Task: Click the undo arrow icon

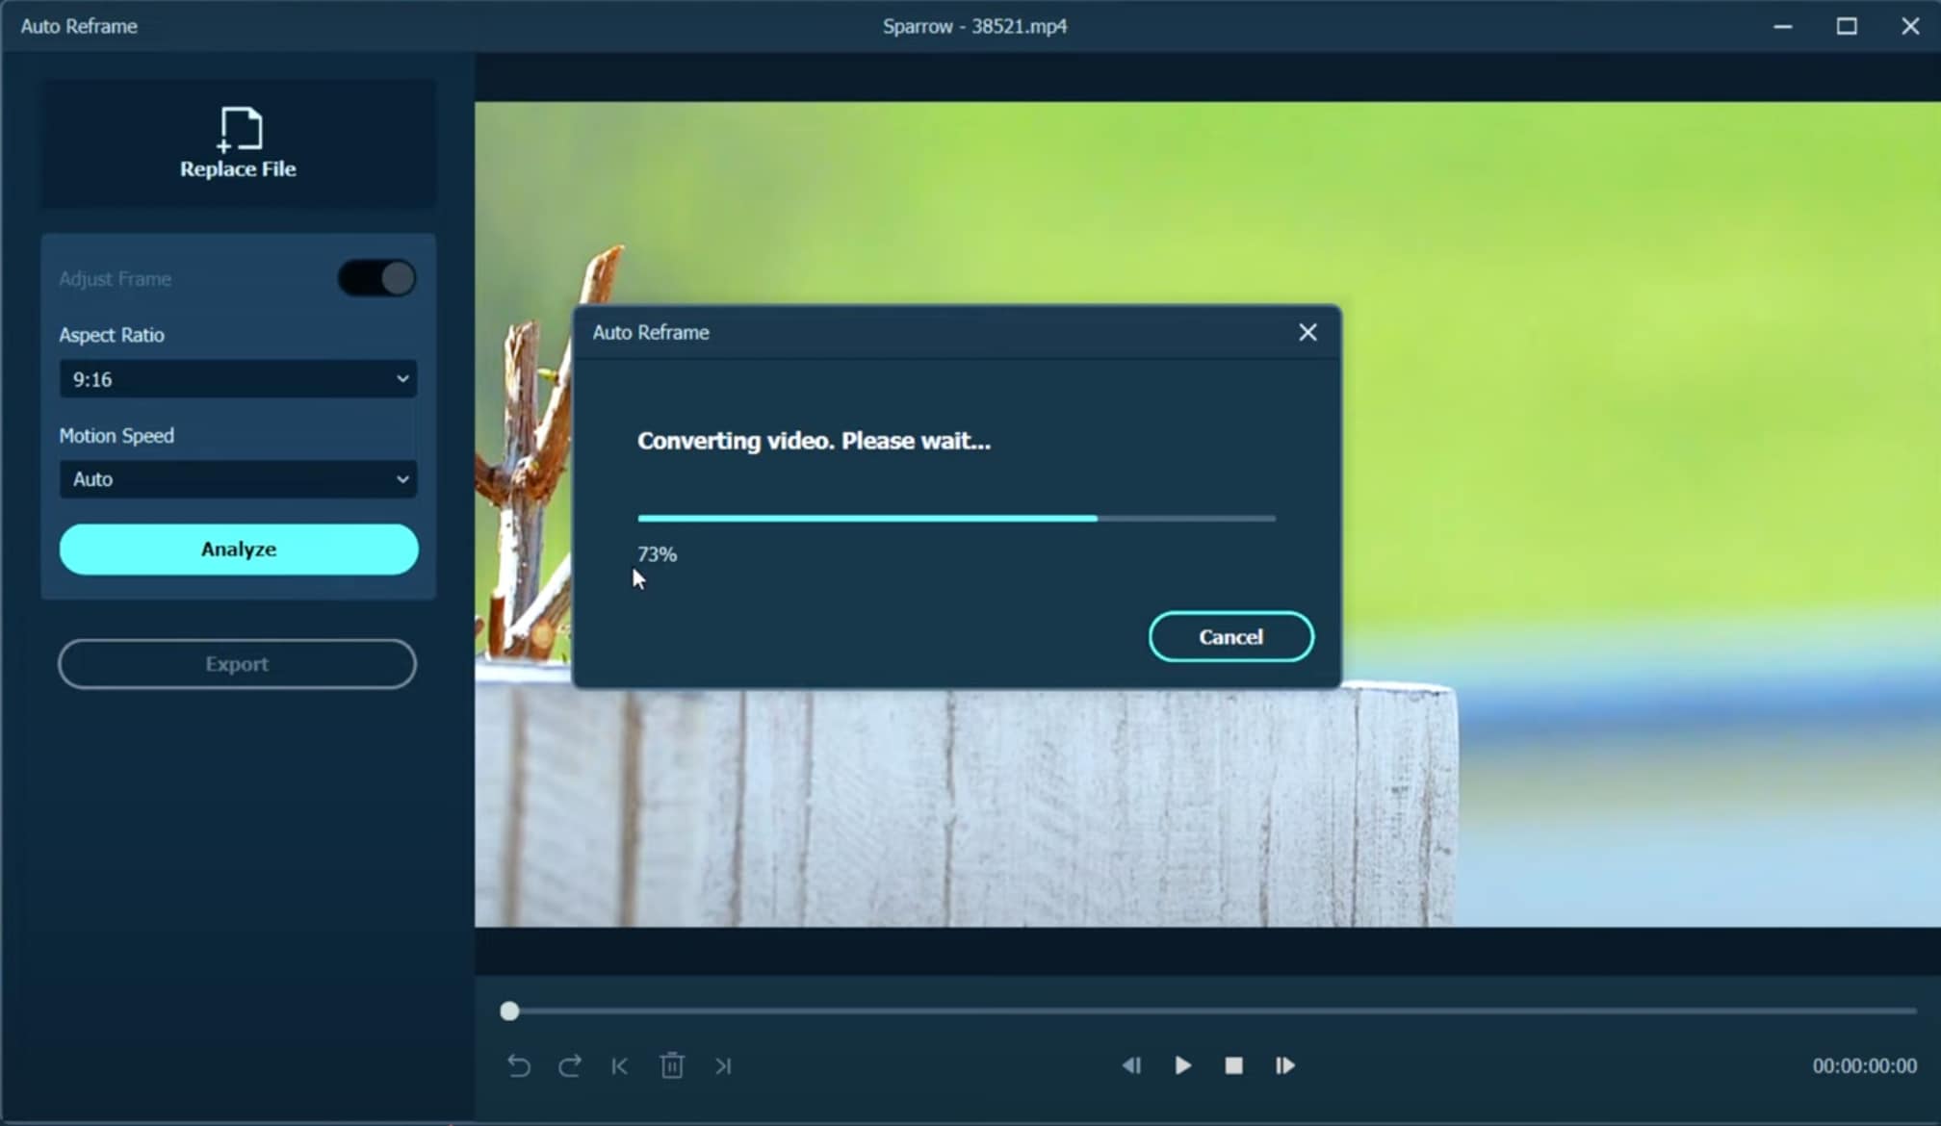Action: [x=518, y=1065]
